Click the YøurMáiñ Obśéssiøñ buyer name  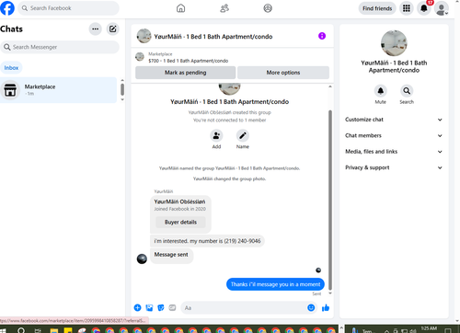click(x=179, y=201)
